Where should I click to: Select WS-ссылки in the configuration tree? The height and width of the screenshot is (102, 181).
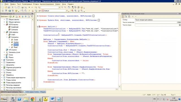[12, 50]
